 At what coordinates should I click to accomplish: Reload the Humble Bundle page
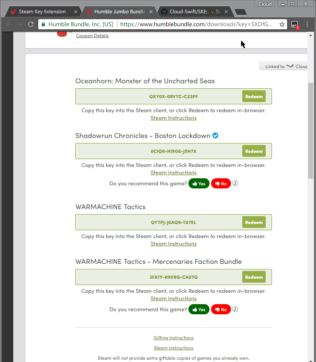(x=31, y=24)
